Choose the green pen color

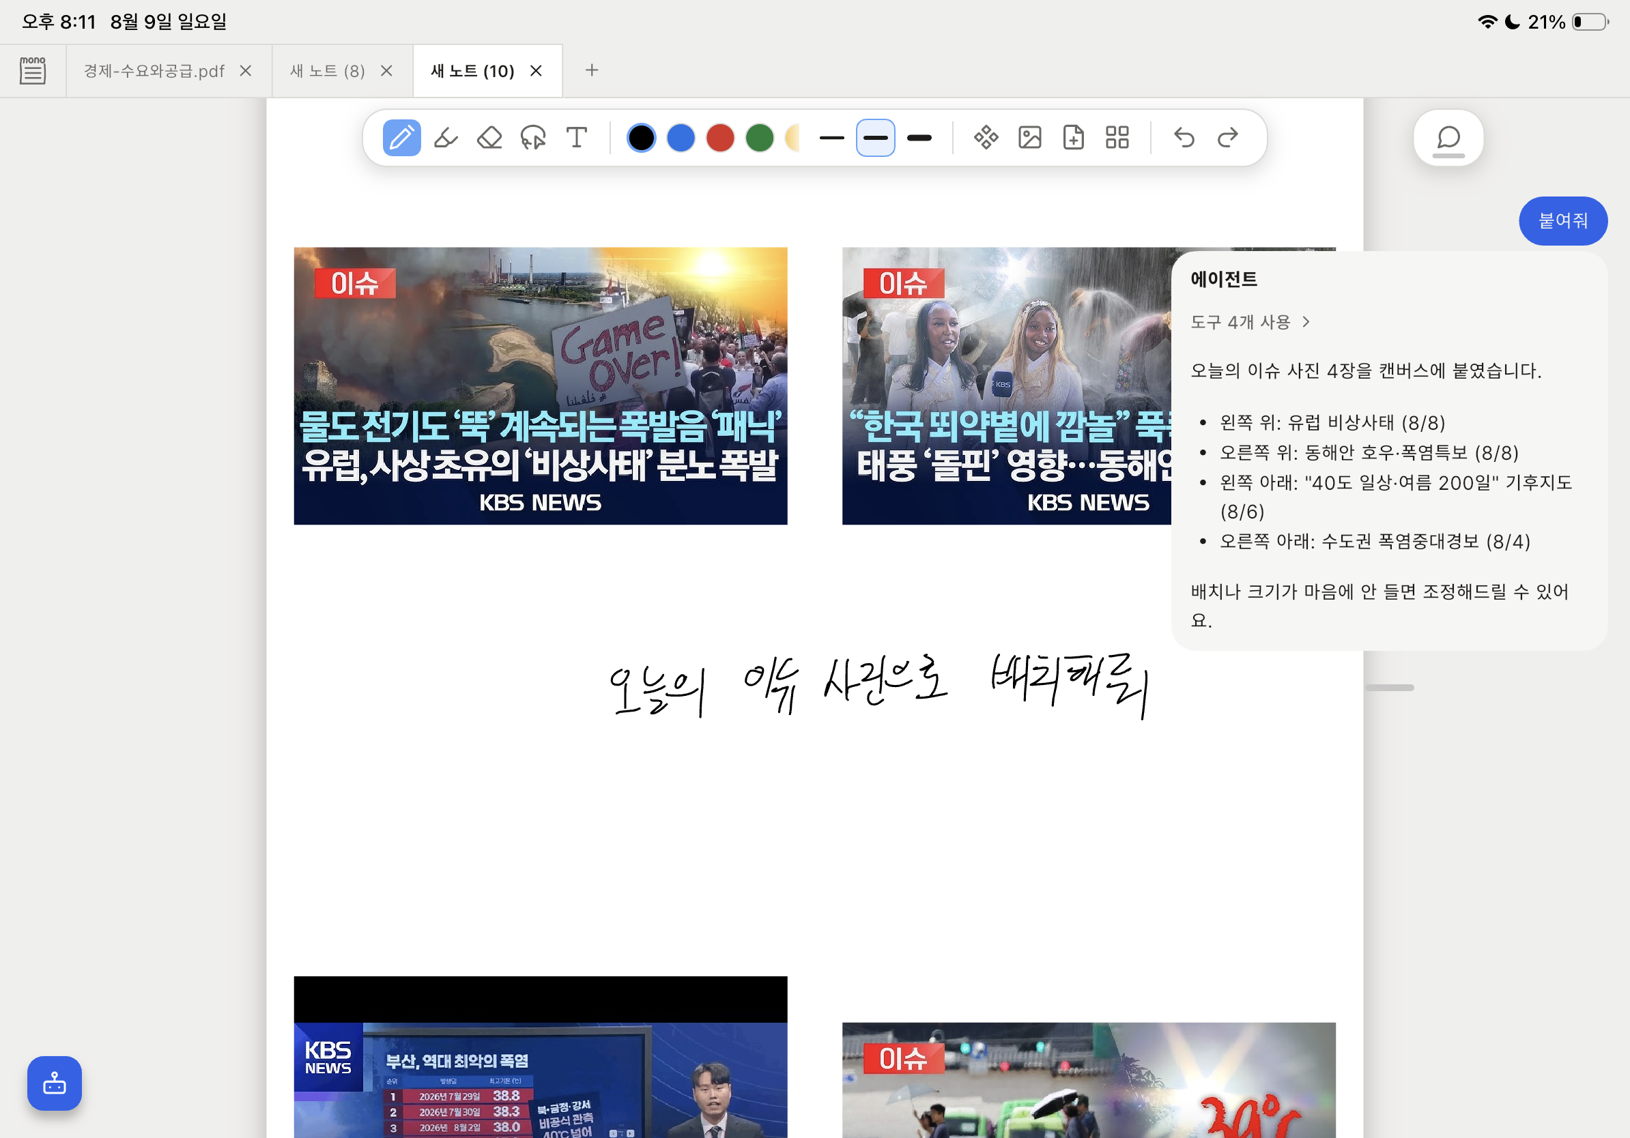coord(760,138)
